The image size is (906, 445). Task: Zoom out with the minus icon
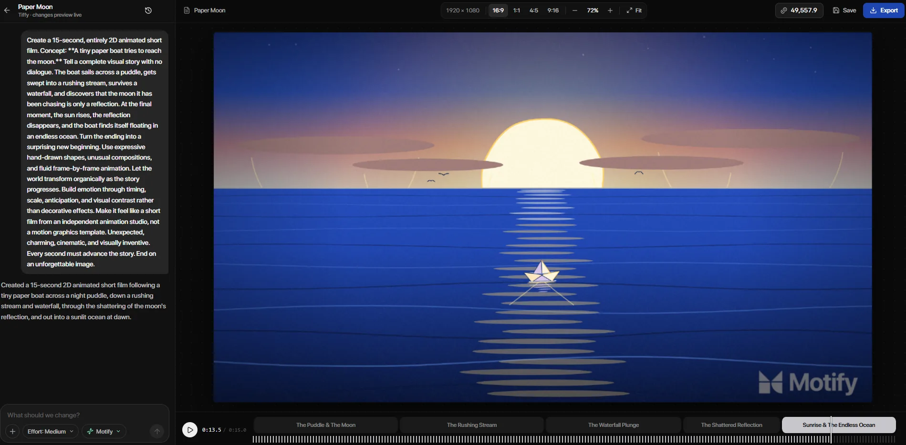[575, 10]
